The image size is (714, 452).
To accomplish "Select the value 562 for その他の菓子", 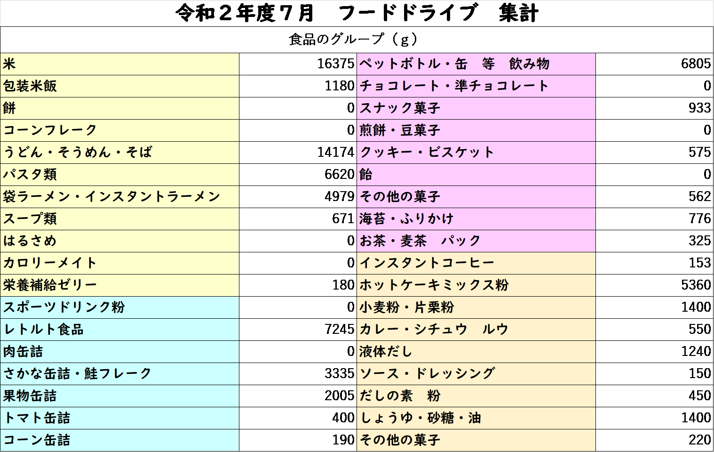I will click(655, 197).
